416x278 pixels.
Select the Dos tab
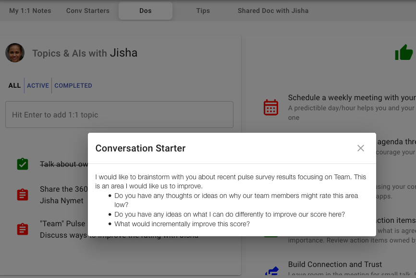click(146, 11)
